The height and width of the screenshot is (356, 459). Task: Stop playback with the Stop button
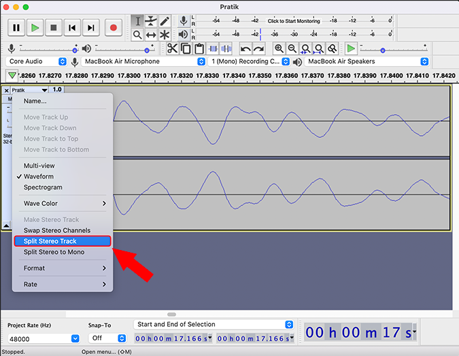click(x=54, y=28)
